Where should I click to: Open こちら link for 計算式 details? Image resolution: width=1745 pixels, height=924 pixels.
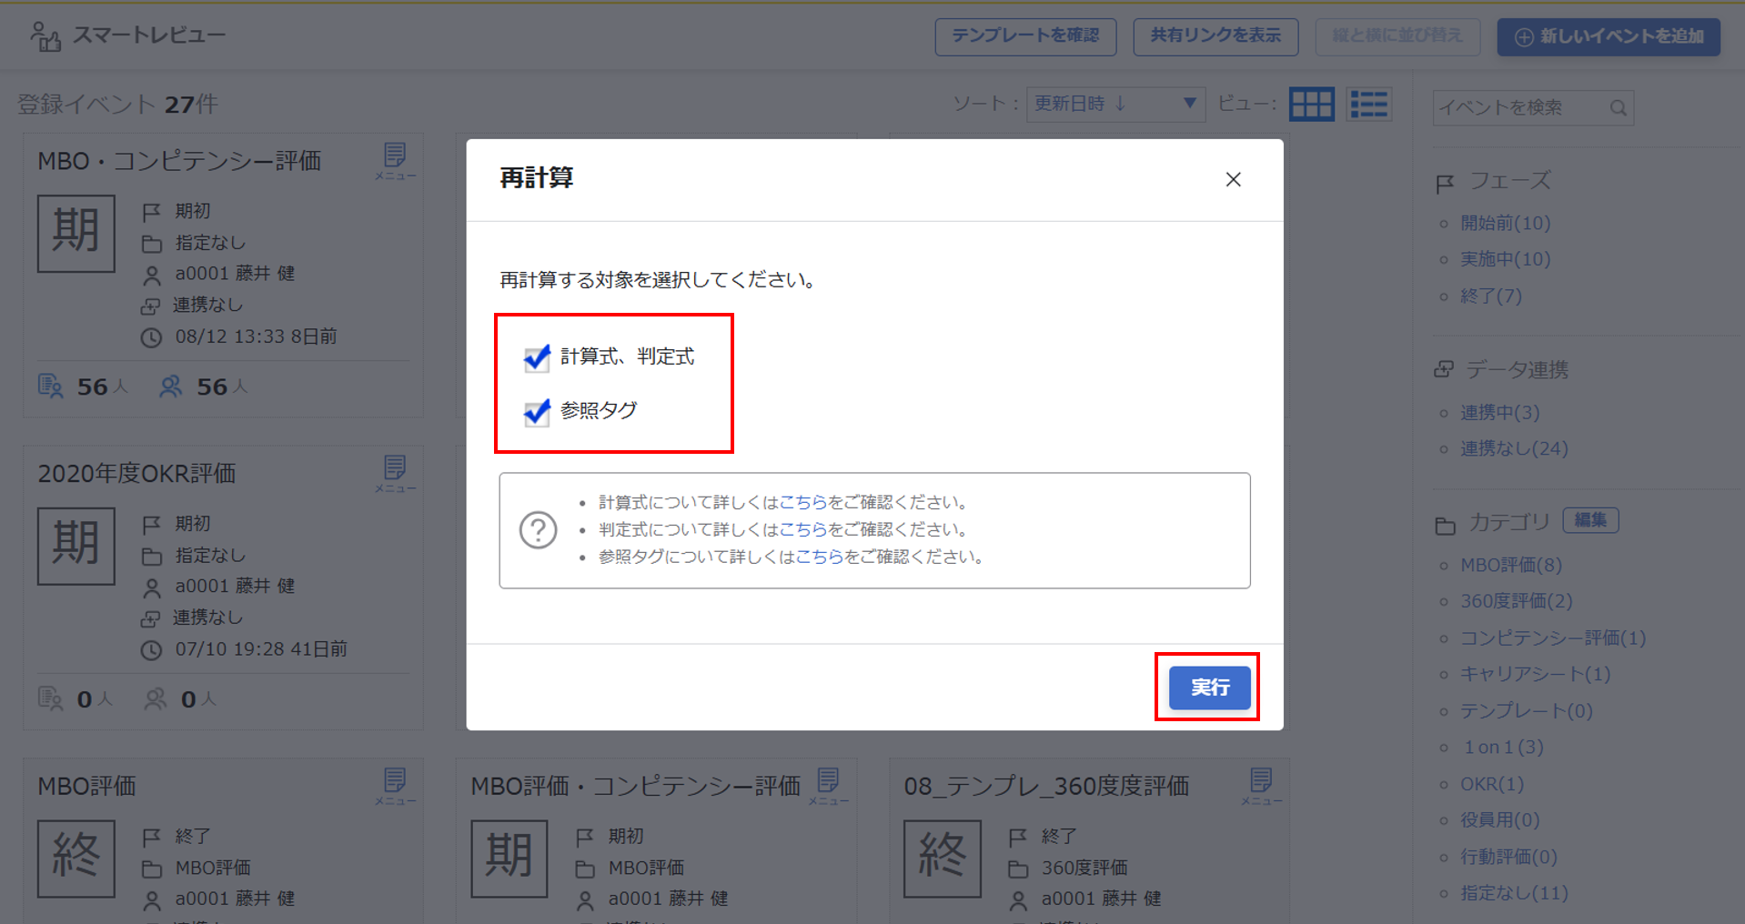[802, 502]
